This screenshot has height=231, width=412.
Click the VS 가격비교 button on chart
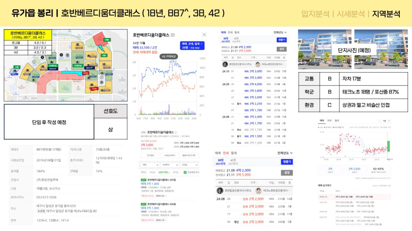pos(169,56)
